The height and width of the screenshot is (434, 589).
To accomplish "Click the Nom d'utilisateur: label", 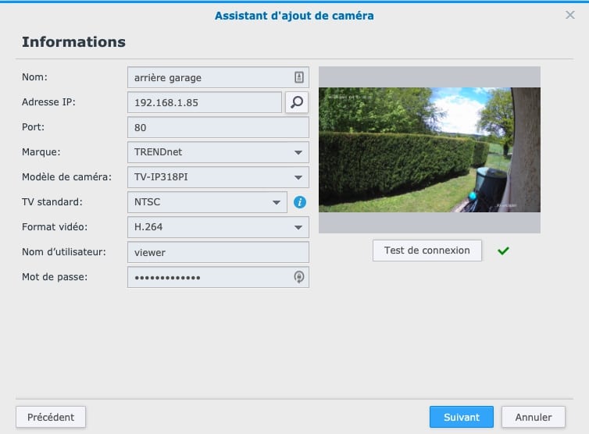I will pyautogui.click(x=64, y=252).
